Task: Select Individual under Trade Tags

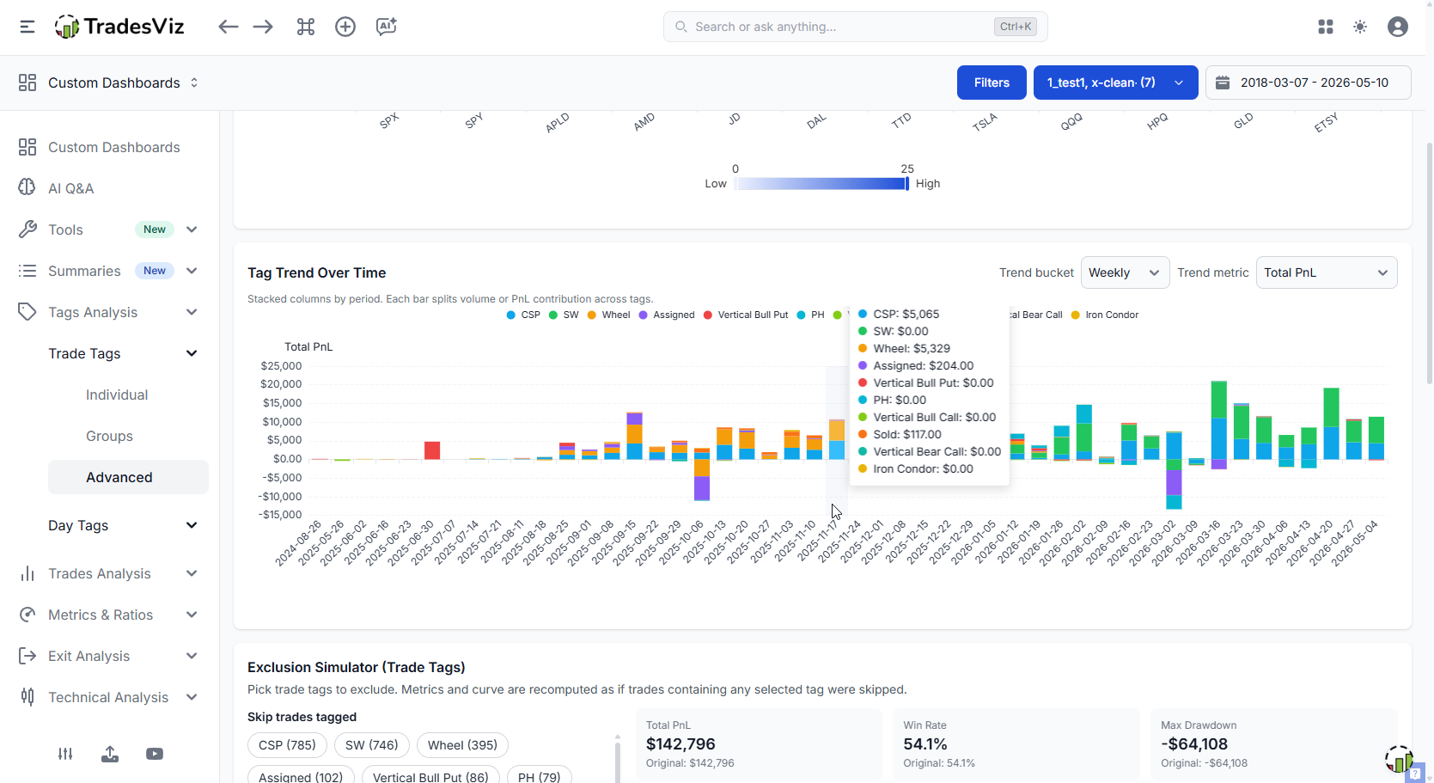Action: pos(117,395)
